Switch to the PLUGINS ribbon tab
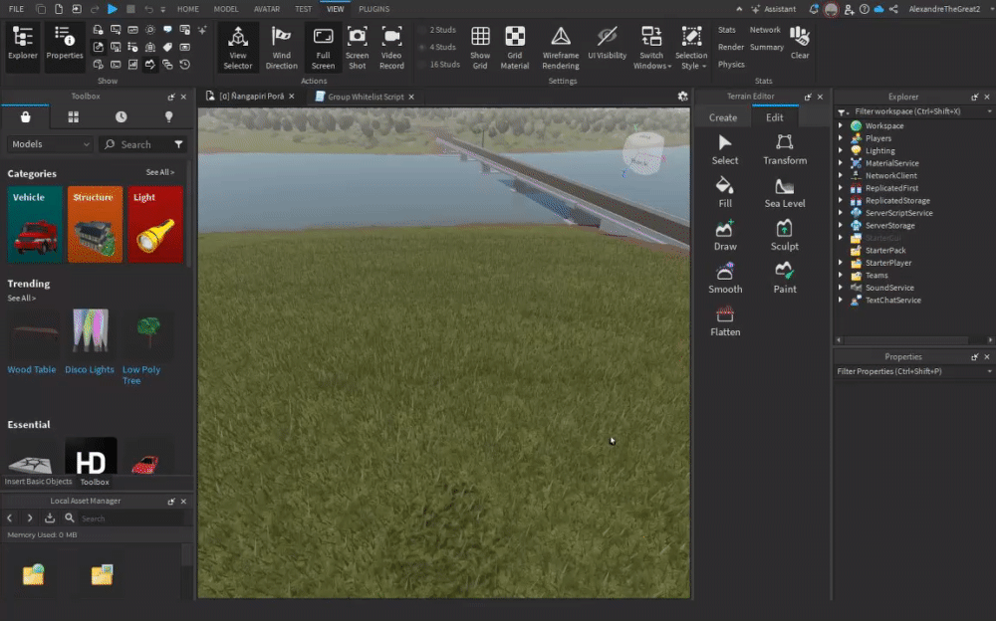996x621 pixels. pos(374,9)
